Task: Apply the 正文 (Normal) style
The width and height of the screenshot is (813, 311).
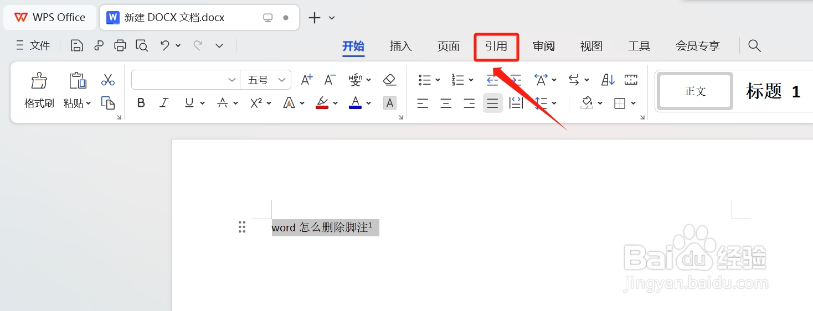Action: click(695, 91)
